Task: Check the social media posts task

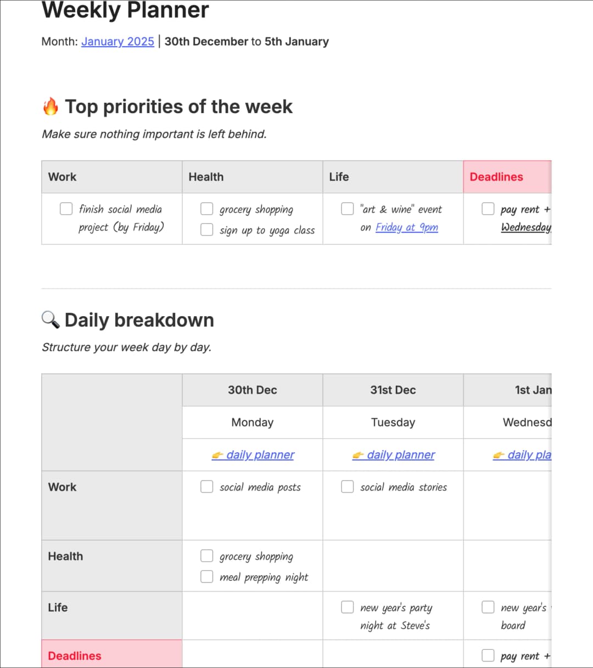Action: 207,486
